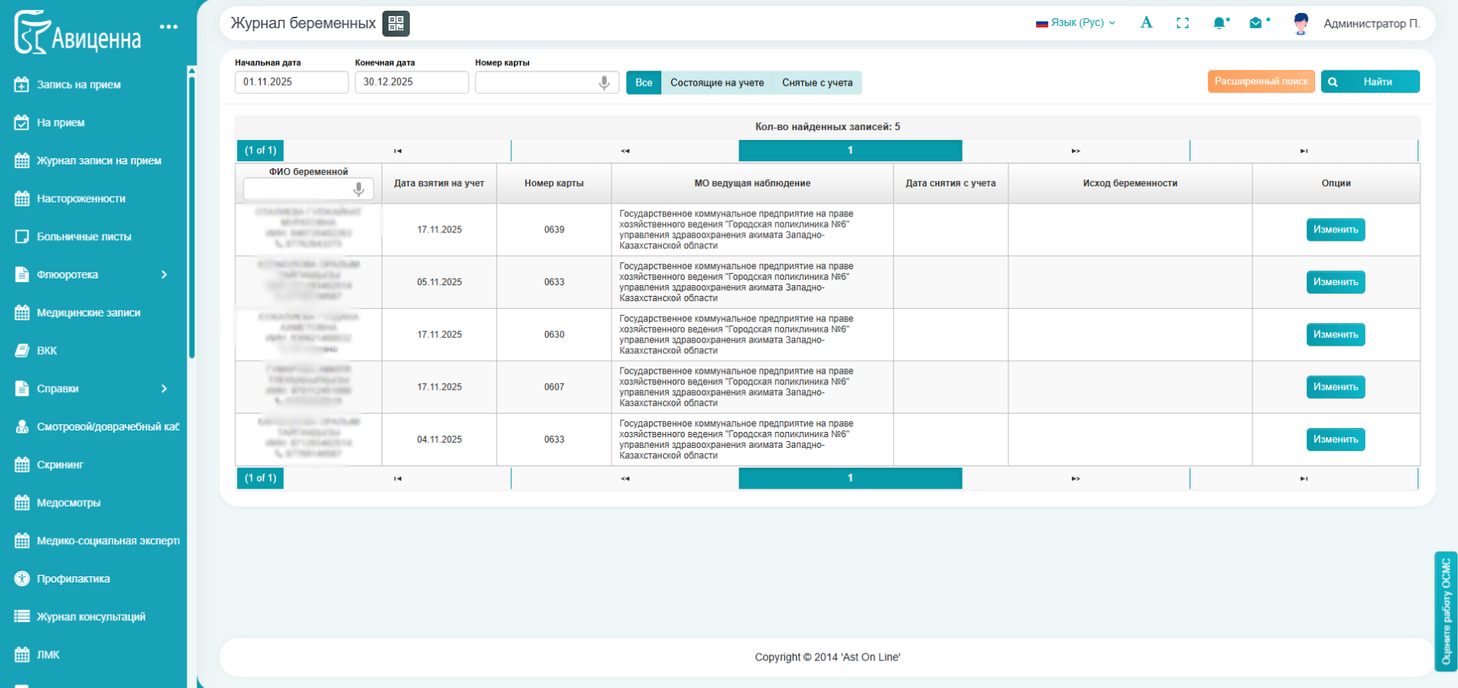
Task: Click the font size 'A' icon
Action: coord(1146,23)
